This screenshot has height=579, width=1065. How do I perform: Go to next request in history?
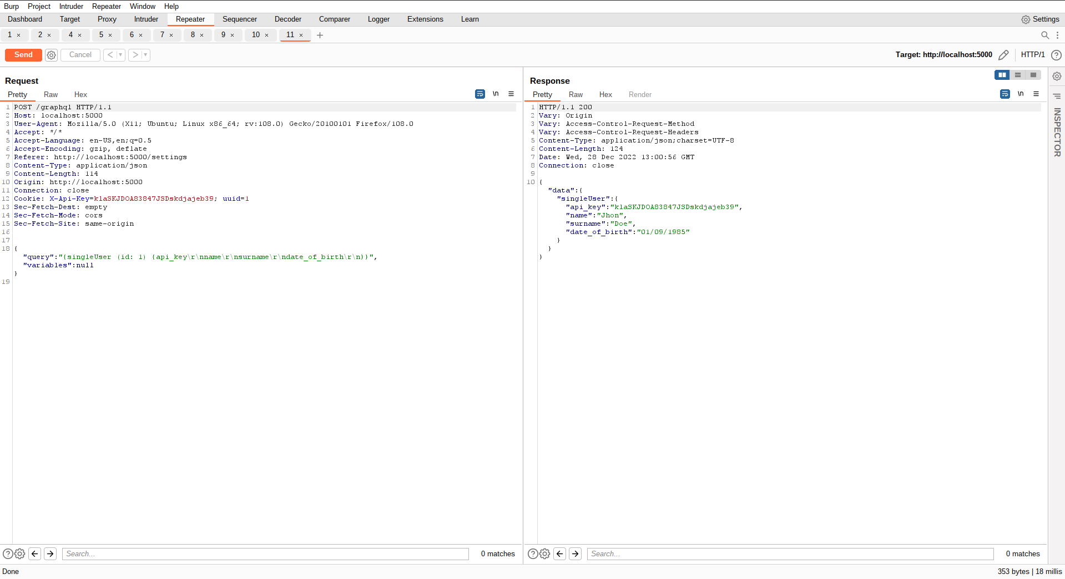click(x=135, y=55)
